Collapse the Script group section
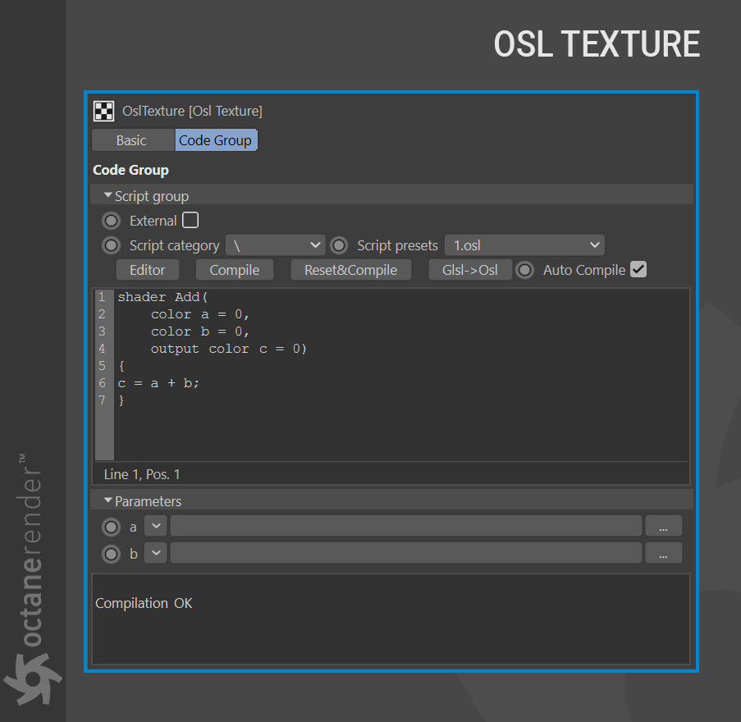 click(x=108, y=196)
